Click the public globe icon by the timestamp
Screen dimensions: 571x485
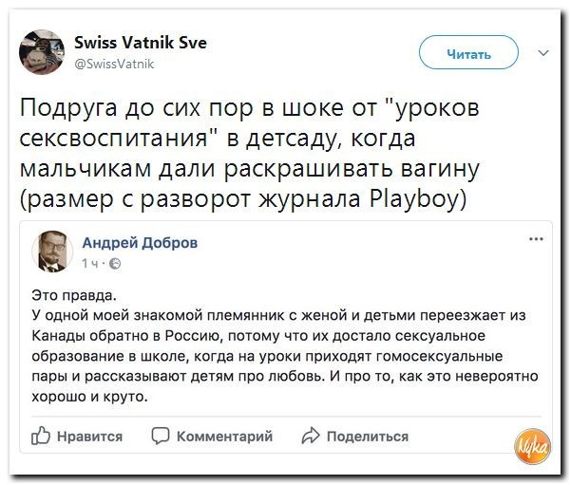click(x=115, y=262)
